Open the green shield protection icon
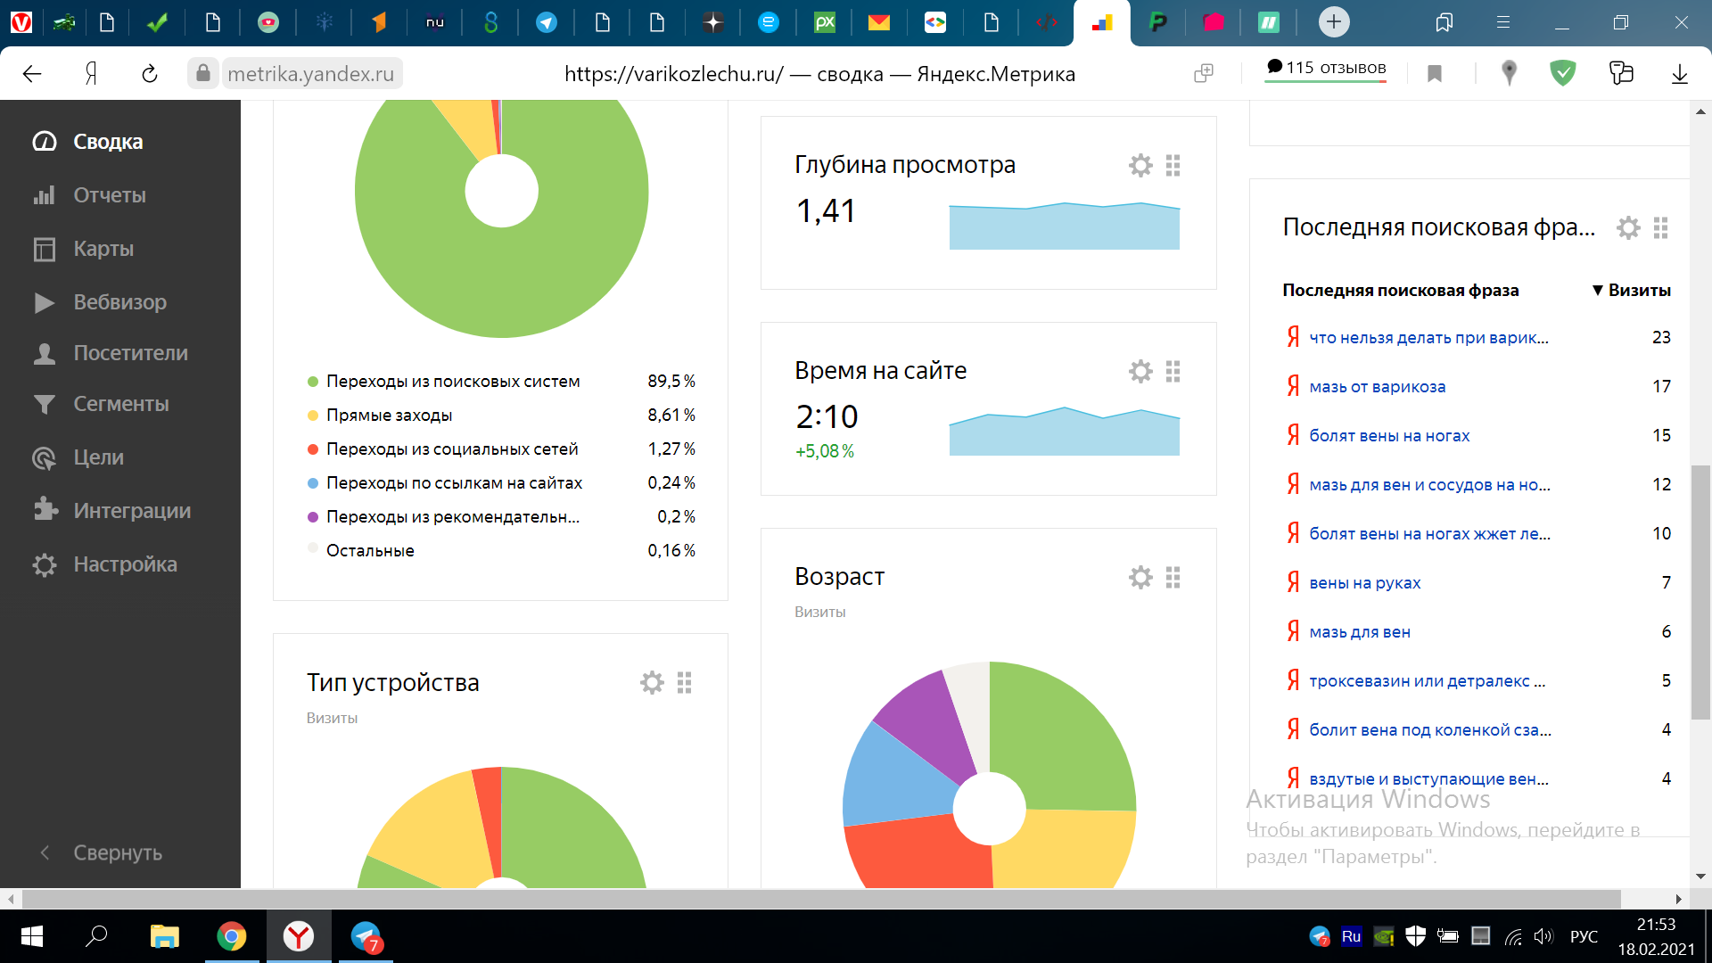 coord(1562,73)
